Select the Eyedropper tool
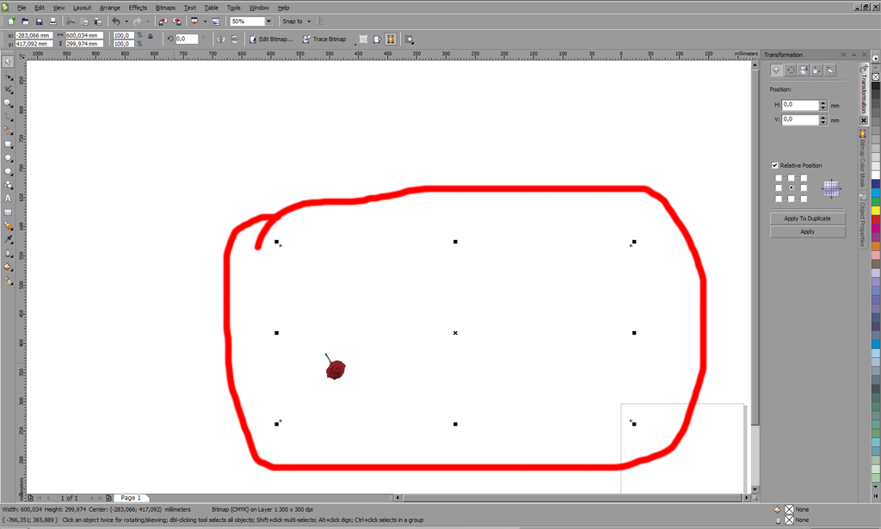 (x=8, y=239)
